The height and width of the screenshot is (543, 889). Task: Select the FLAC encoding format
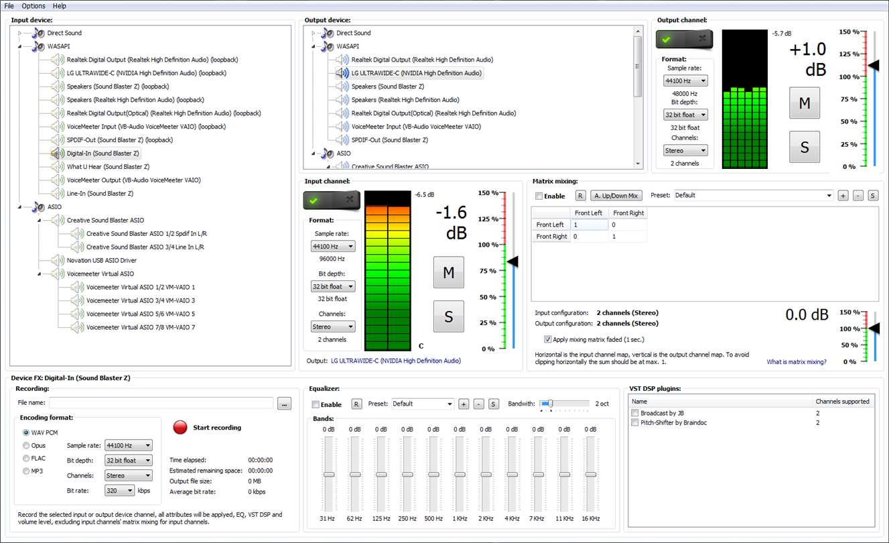tap(27, 459)
